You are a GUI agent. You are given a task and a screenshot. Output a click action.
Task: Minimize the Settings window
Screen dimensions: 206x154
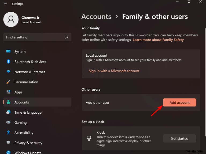pyautogui.click(x=177, y=1)
